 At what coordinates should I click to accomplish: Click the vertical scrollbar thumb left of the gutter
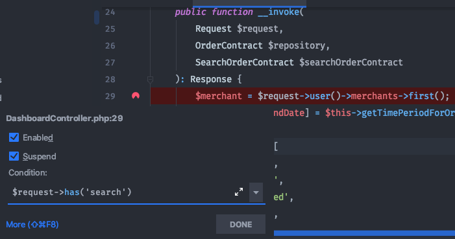click(97, 17)
